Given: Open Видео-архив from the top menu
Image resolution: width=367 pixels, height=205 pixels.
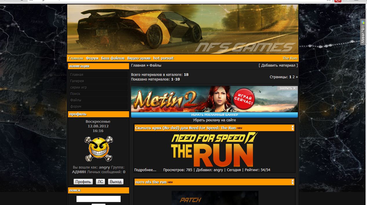Looking at the screenshot, I should 139,58.
